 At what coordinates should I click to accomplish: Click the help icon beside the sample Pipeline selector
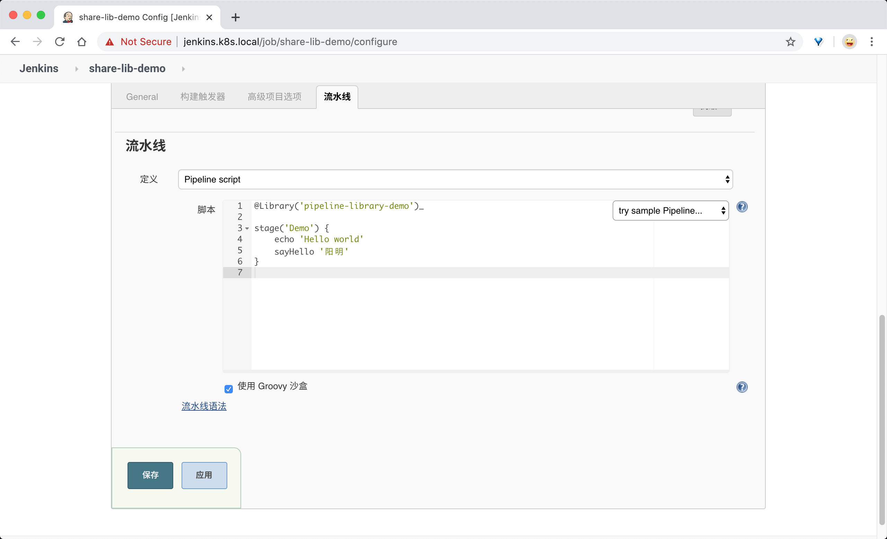coord(742,206)
